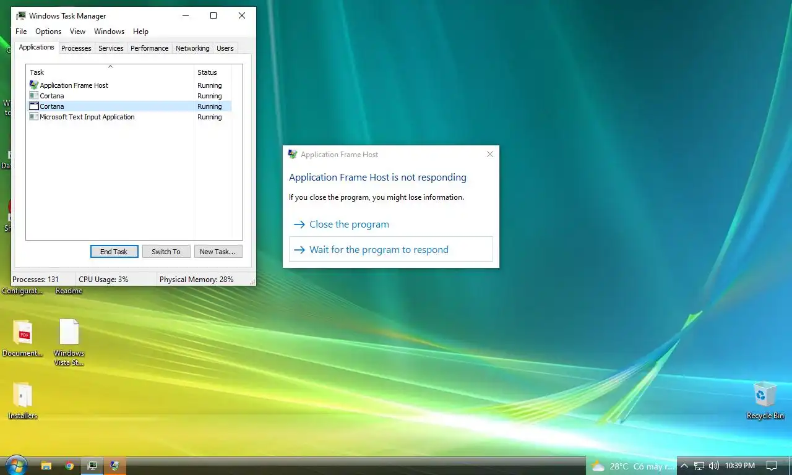Image resolution: width=792 pixels, height=475 pixels.
Task: Minimize the Windows Task Manager window
Action: 185,15
